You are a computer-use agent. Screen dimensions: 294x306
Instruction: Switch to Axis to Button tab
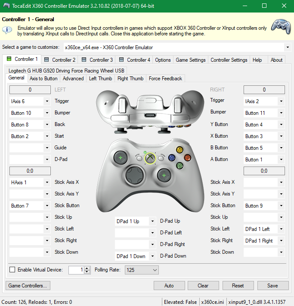(43, 79)
